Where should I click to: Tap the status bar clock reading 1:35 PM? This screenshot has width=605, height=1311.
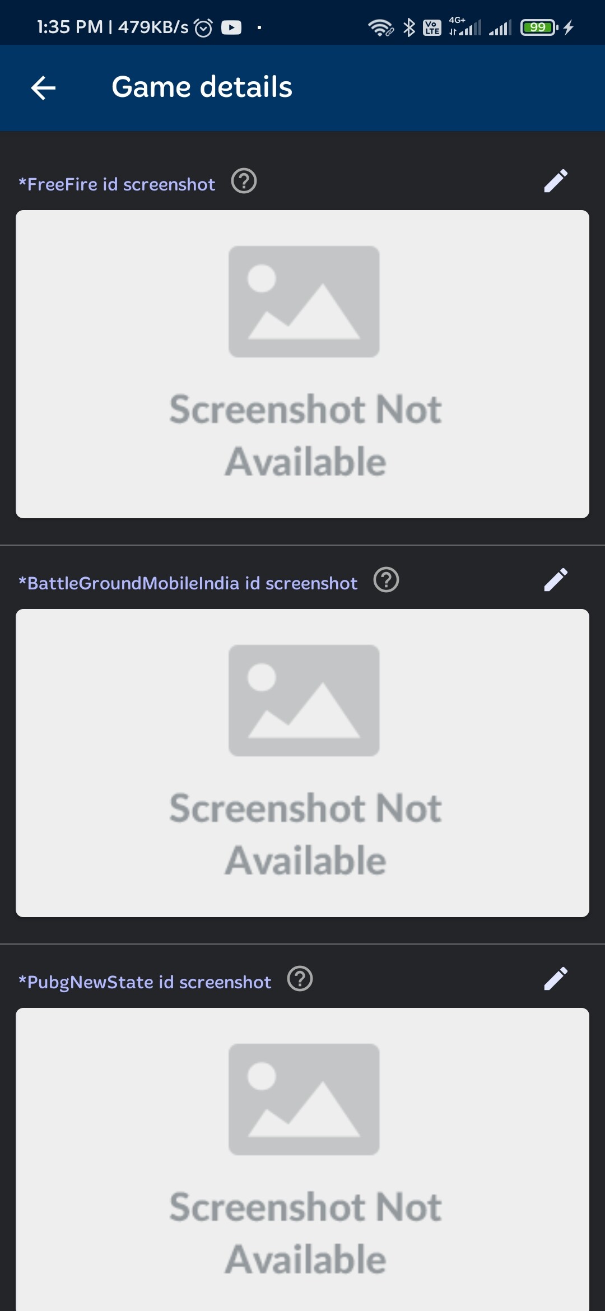pyautogui.click(x=70, y=27)
